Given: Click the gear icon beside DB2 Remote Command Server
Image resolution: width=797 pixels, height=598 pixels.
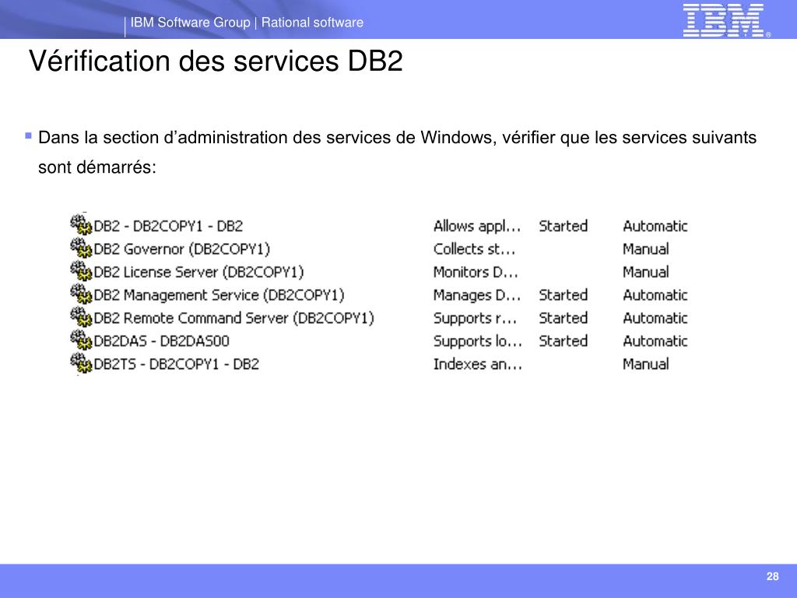Looking at the screenshot, I should coord(81,317).
